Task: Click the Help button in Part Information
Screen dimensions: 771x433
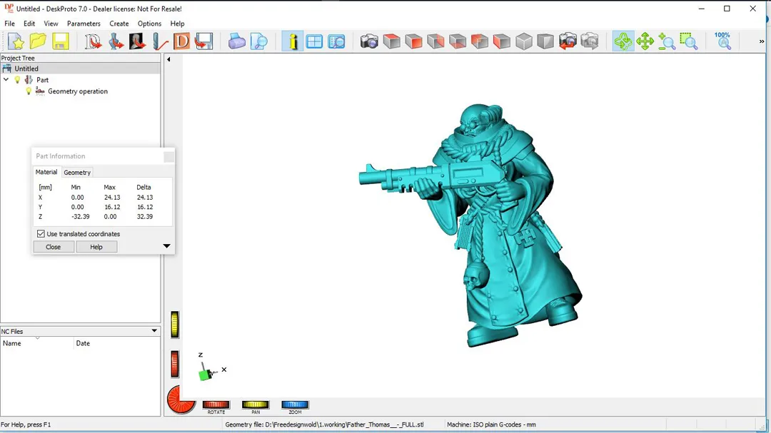Action: 96,247
